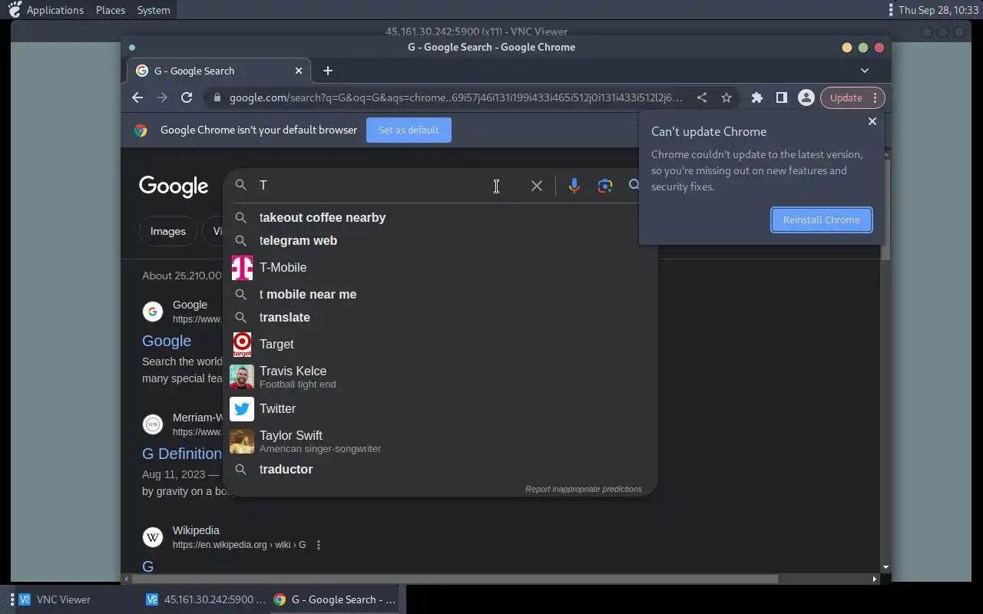Select the Images filter chip
This screenshot has width=983, height=614.
[x=168, y=231]
